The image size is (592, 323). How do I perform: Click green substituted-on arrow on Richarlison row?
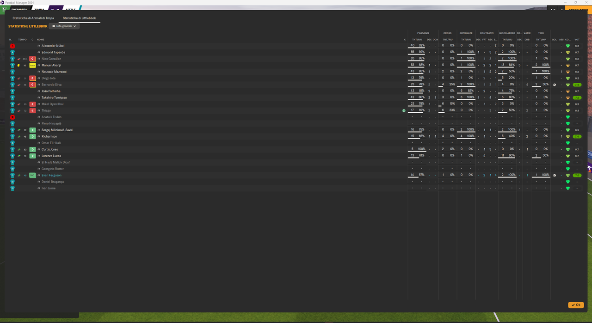click(32, 136)
